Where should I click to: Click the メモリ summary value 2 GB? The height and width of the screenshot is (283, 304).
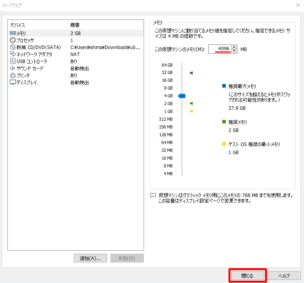coord(76,33)
